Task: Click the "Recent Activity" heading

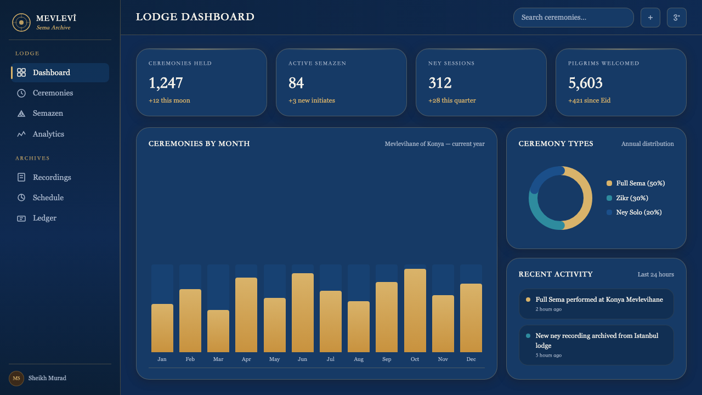Action: point(556,274)
